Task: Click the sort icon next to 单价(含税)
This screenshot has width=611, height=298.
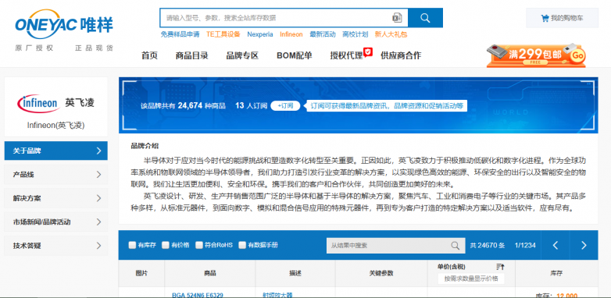Action: point(500,267)
